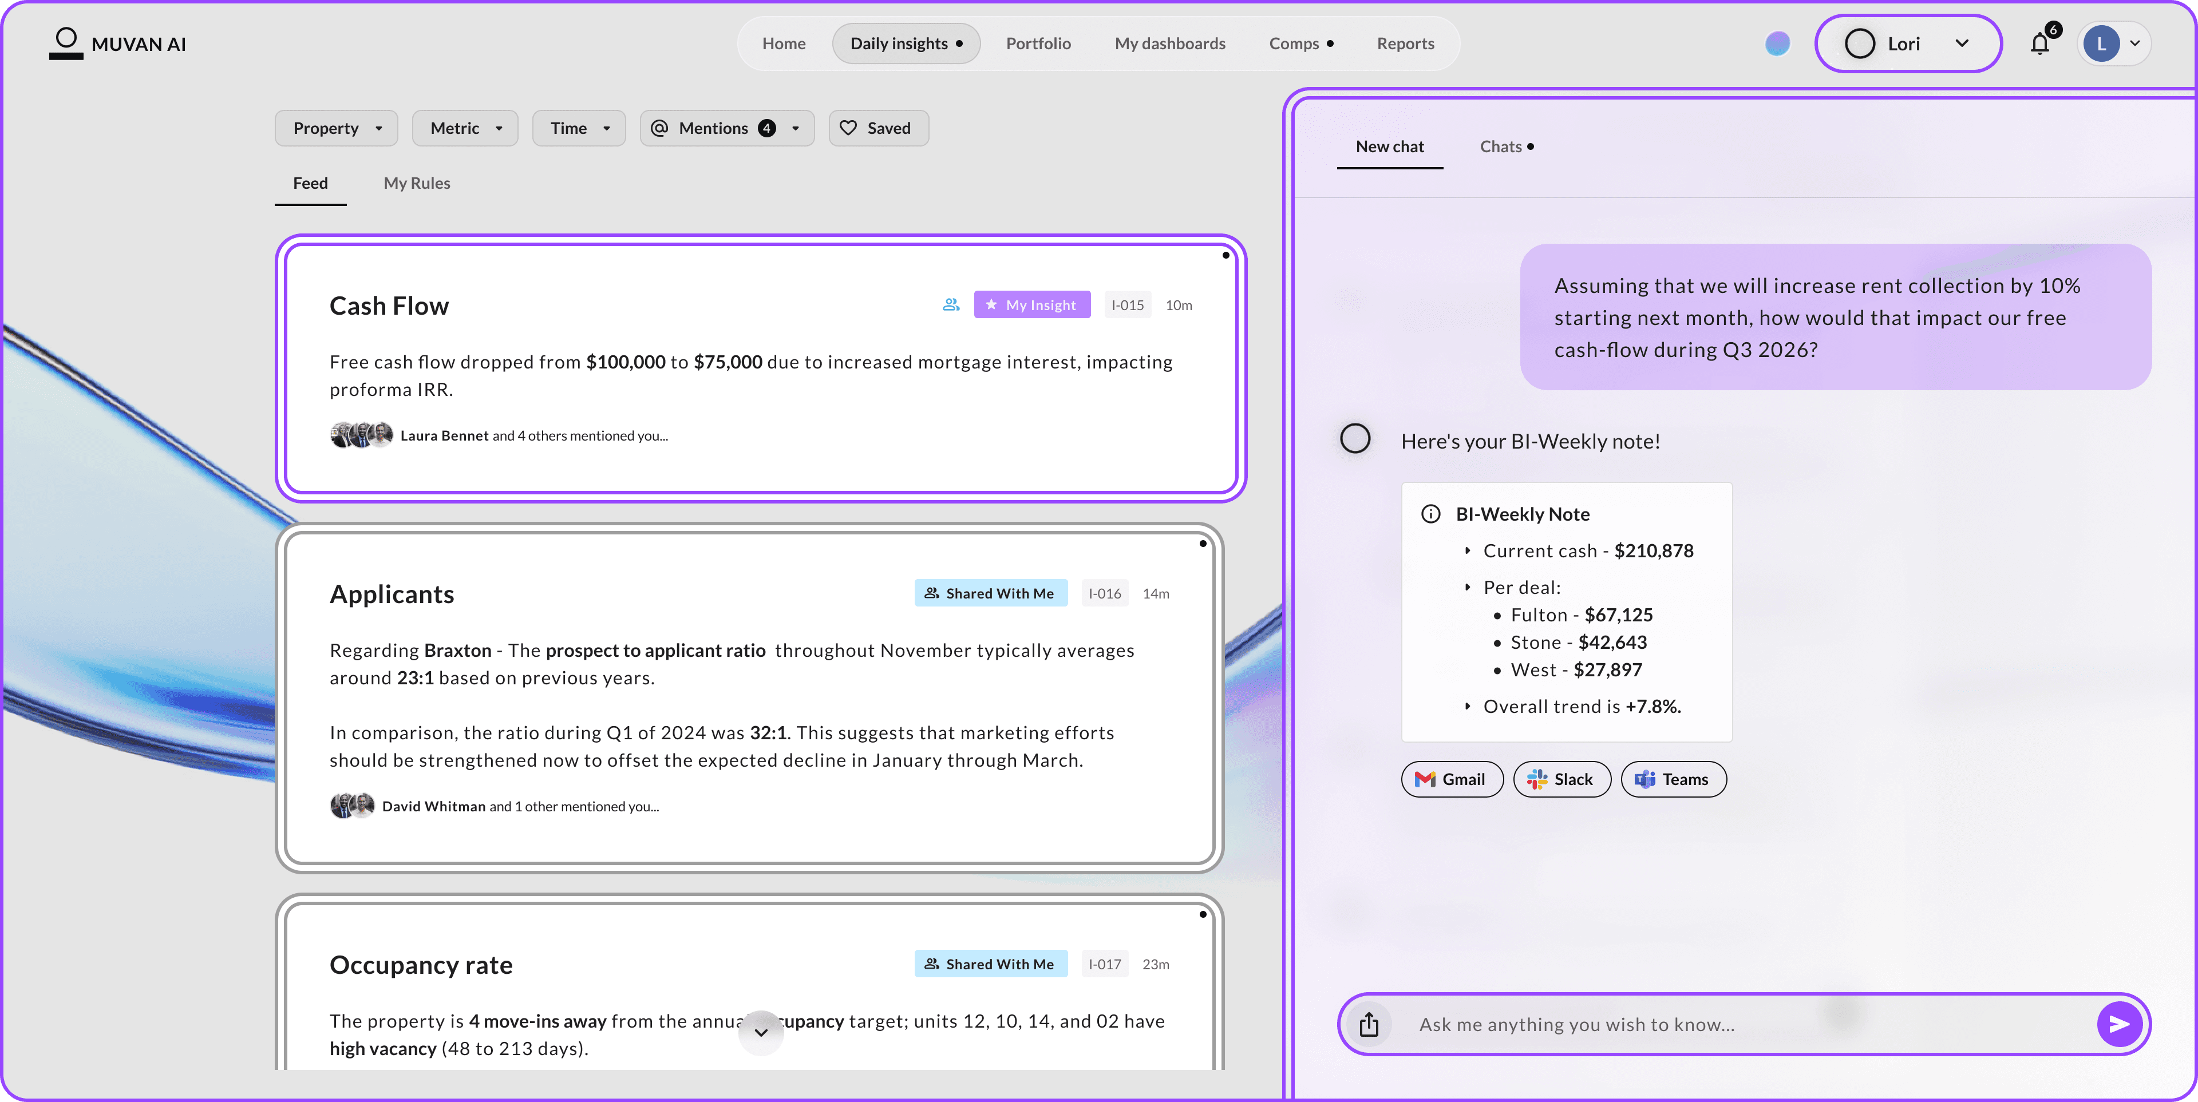The height and width of the screenshot is (1102, 2198).
Task: Open the Property filter dropdown
Action: [x=336, y=128]
